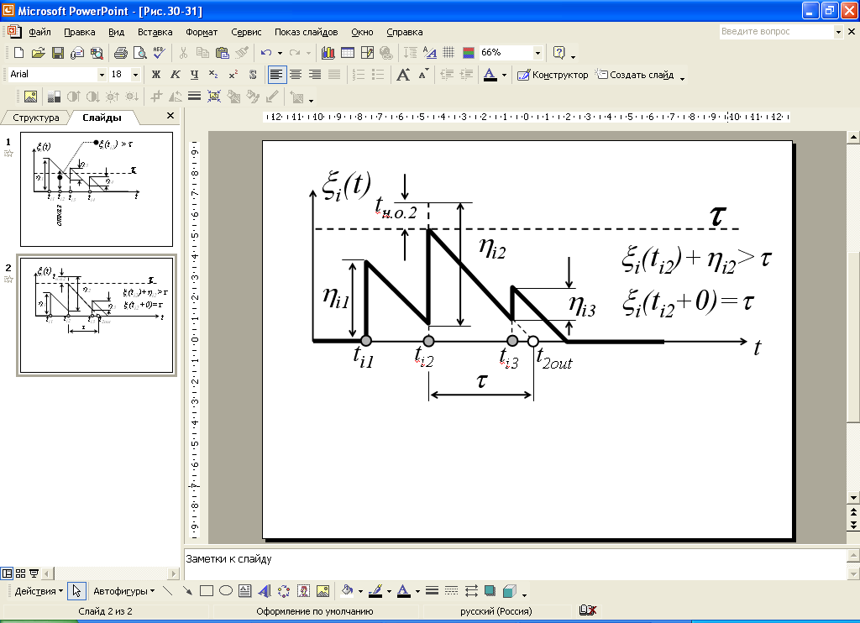Viewport: 860px width, 623px height.
Task: Cut selection with the scissors icon
Action: [x=183, y=53]
